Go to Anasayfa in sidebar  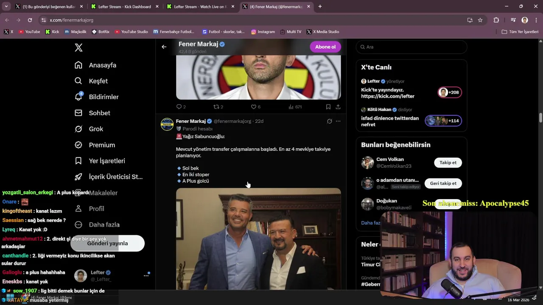click(x=95, y=65)
